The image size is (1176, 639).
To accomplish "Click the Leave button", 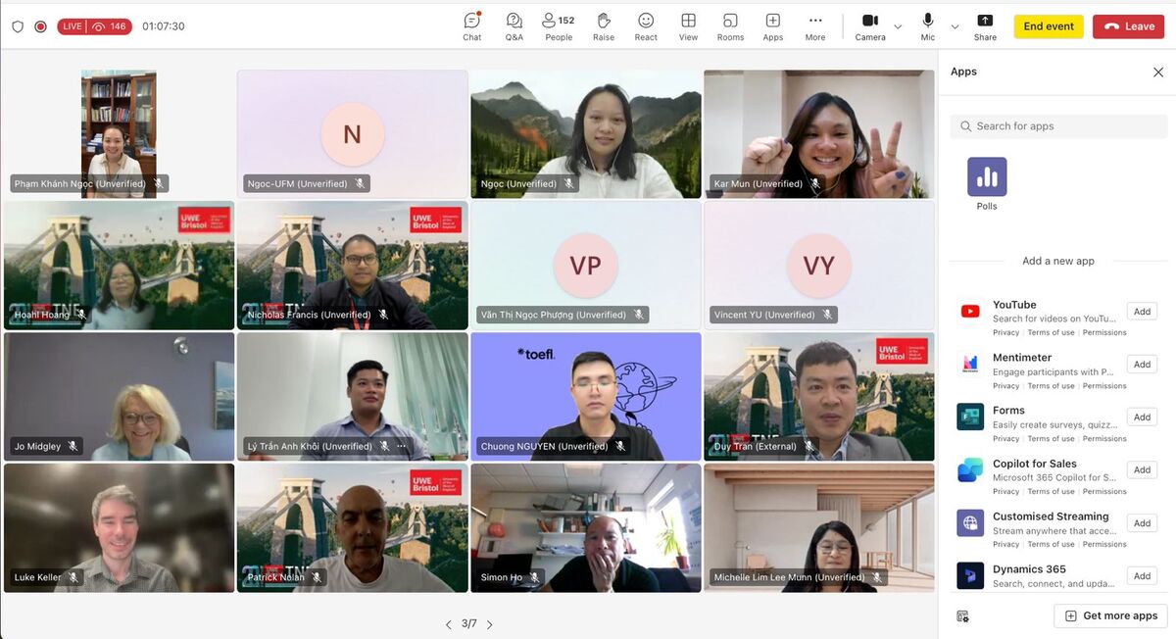I will pyautogui.click(x=1129, y=26).
